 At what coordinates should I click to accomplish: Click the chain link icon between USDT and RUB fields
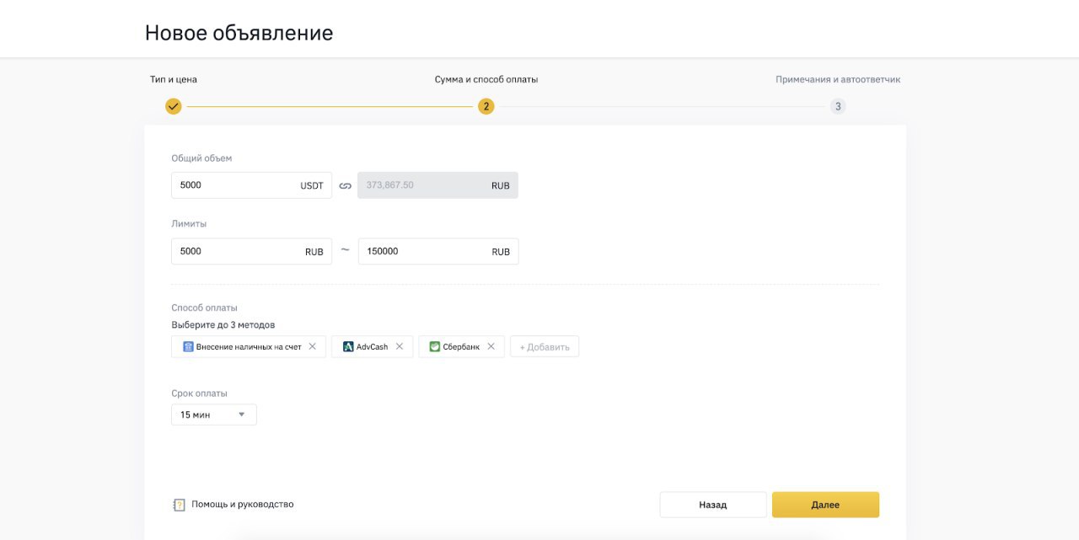click(346, 184)
